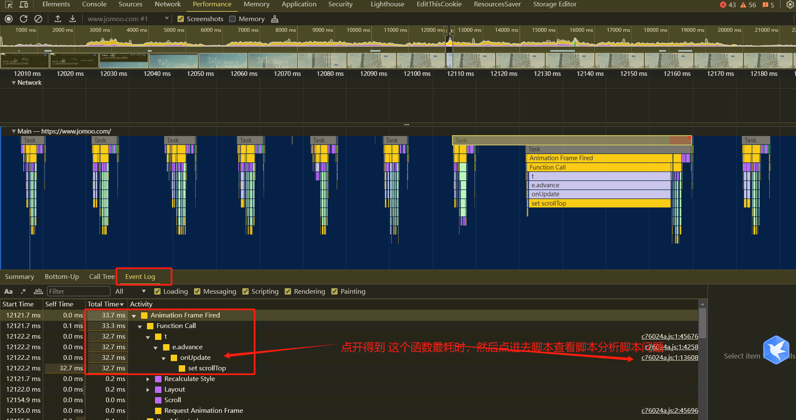Collapse the Function Call row
This screenshot has height=420, width=796.
pos(140,326)
